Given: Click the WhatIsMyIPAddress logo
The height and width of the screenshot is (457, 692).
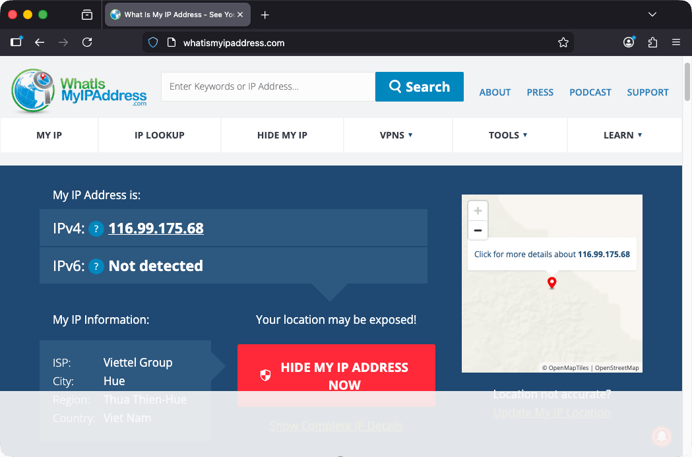Looking at the screenshot, I should (79, 90).
